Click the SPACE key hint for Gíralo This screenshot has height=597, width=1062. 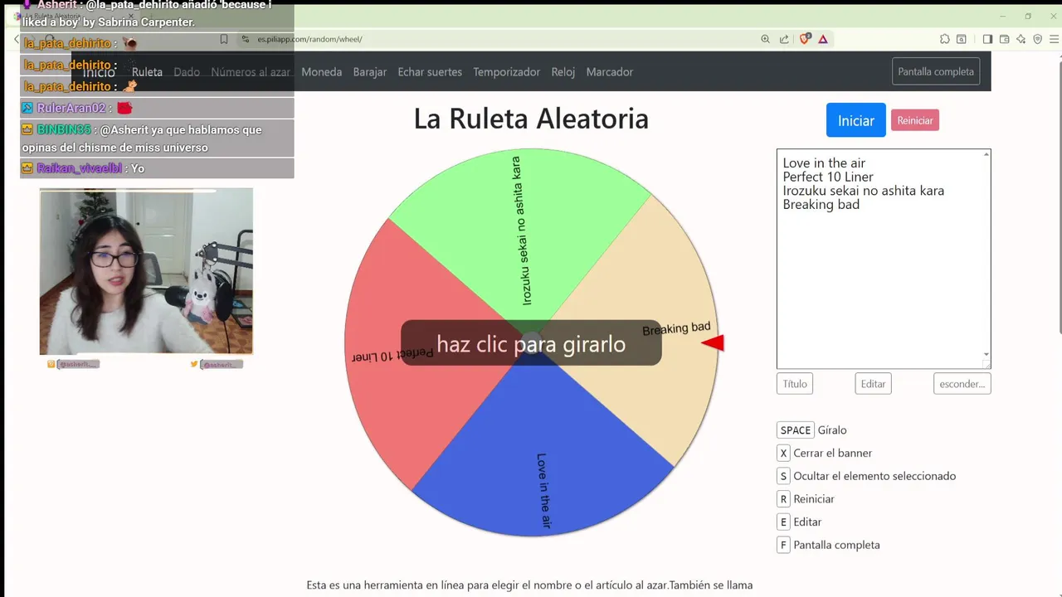[x=796, y=430]
